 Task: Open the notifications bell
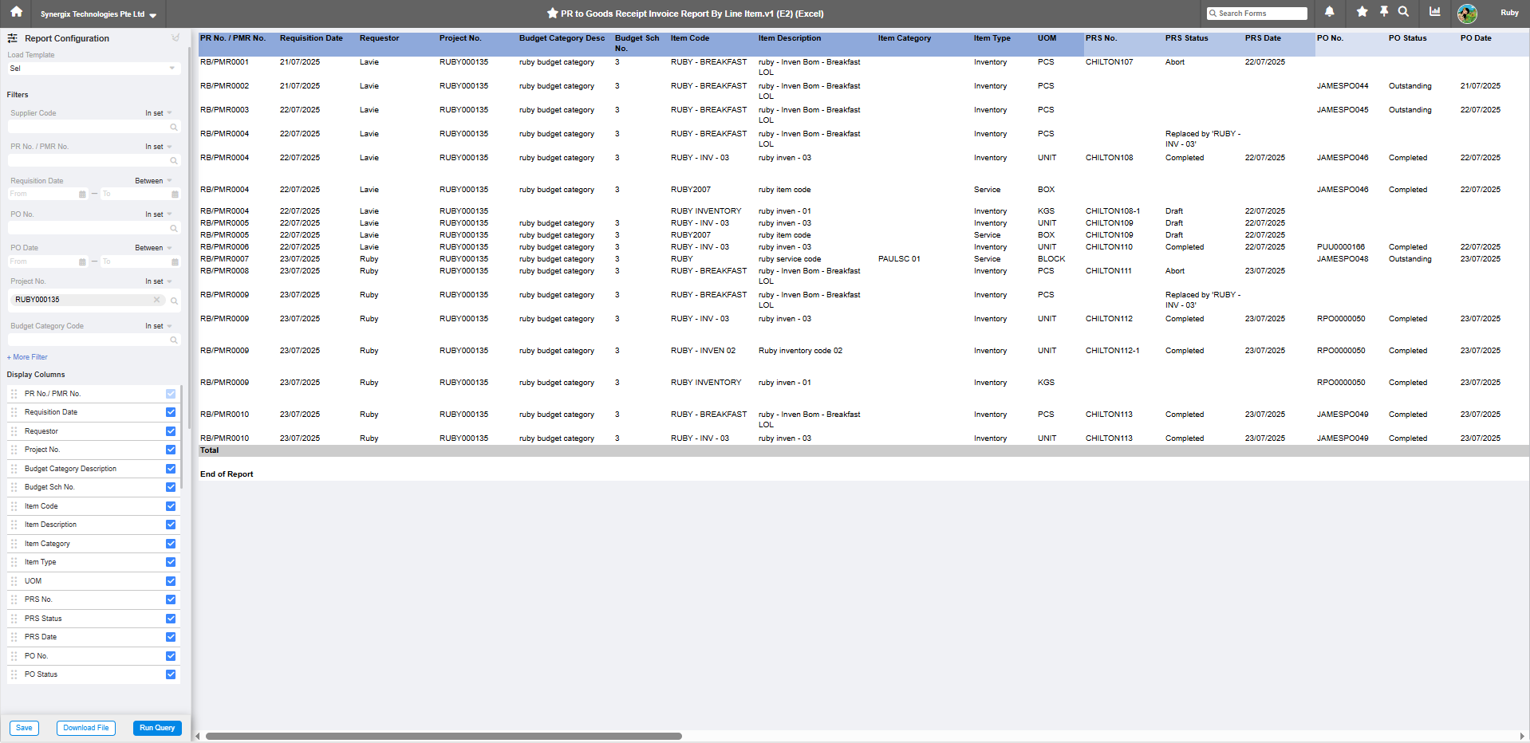point(1329,12)
